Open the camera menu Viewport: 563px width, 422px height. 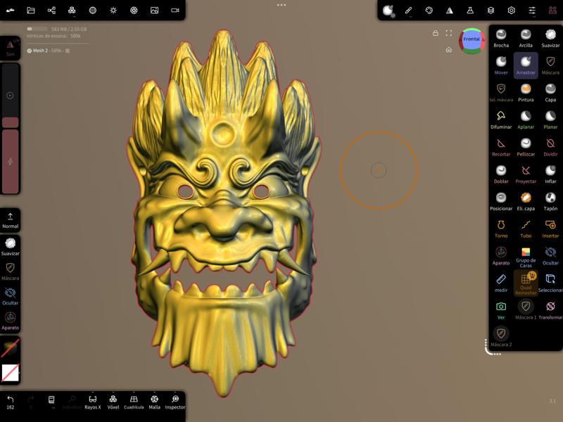coord(175,10)
